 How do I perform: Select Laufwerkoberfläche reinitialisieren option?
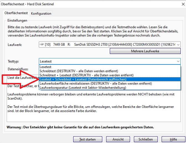pos(110,84)
